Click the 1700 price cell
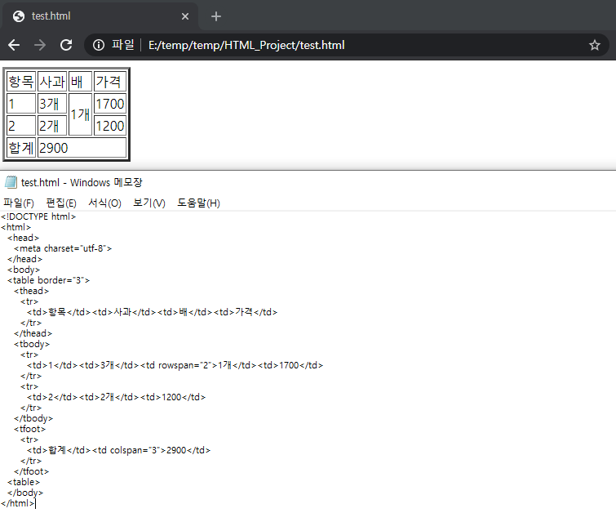Screen dimensions: 616x513 [110, 104]
